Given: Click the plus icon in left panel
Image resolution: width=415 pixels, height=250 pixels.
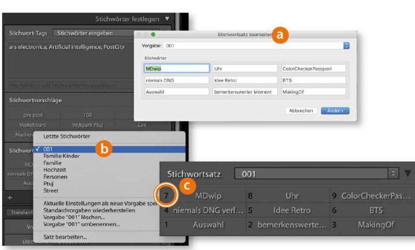Looking at the screenshot, I should click(x=10, y=198).
